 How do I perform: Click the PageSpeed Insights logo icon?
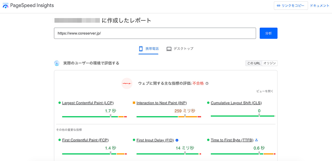(x=6, y=6)
